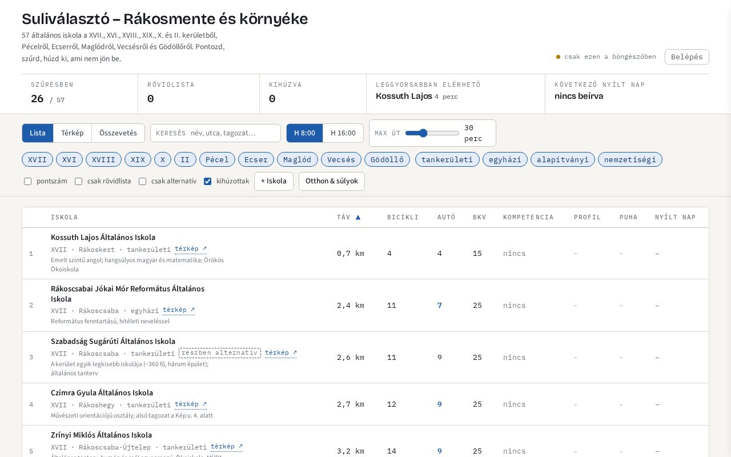This screenshot has height=457, width=731.
Task: Sort by the BICIKLI column header
Action: tap(403, 217)
